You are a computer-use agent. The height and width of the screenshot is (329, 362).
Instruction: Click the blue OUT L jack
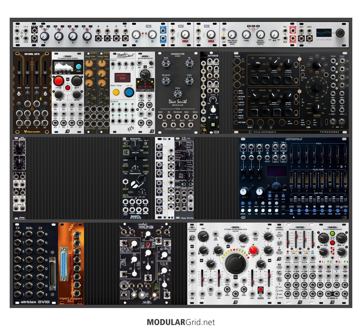pyautogui.click(x=163, y=31)
